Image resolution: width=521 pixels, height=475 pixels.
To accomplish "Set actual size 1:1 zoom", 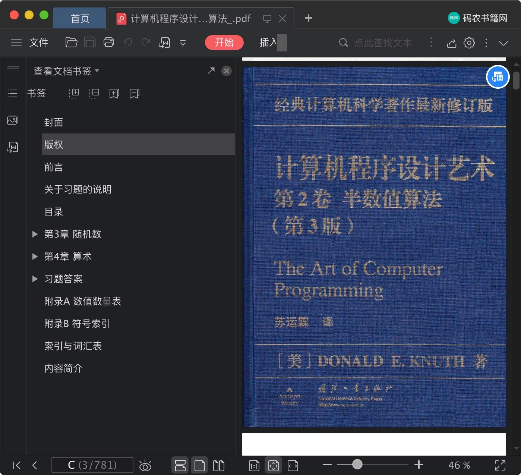I will pos(254,465).
